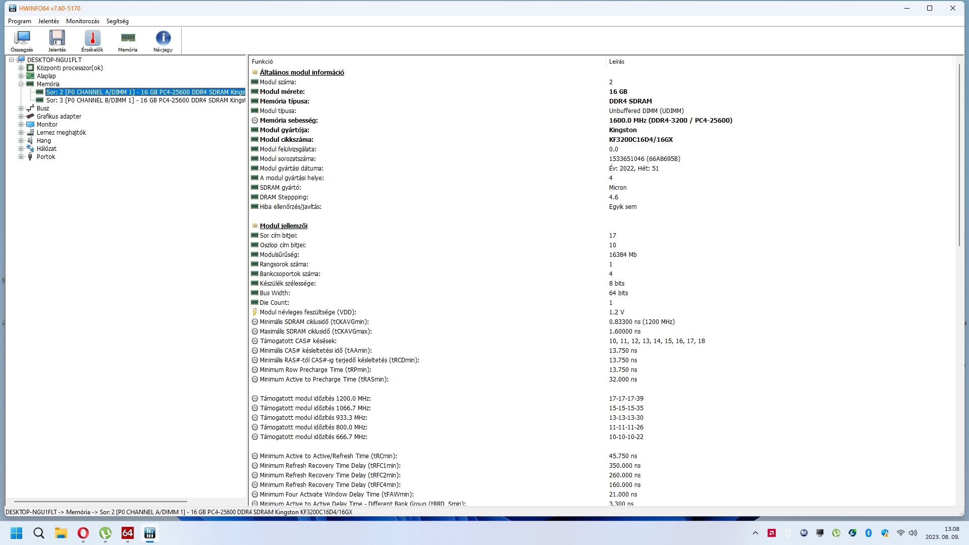Click the Modul jellemzői section heading
Viewport: 969px width, 545px height.
click(284, 226)
